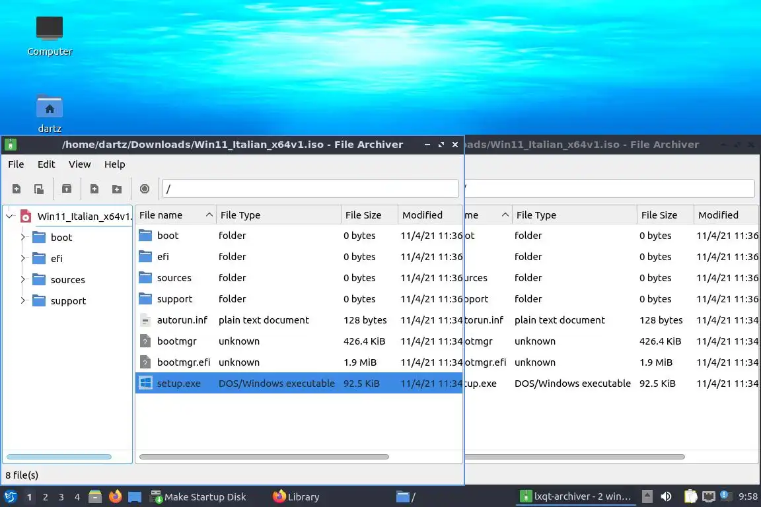761x507 pixels.
Task: Click the File Archiver app icon in title bar
Action: point(10,144)
